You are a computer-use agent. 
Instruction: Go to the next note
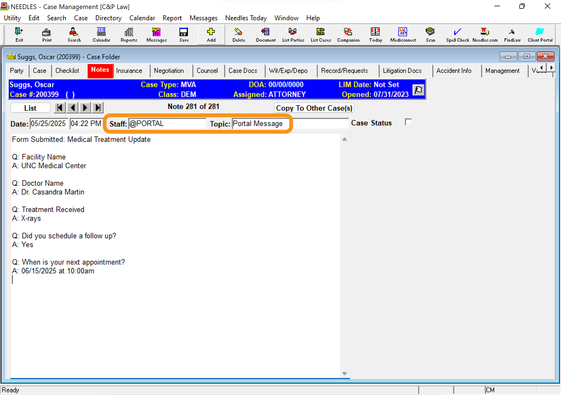pyautogui.click(x=85, y=108)
